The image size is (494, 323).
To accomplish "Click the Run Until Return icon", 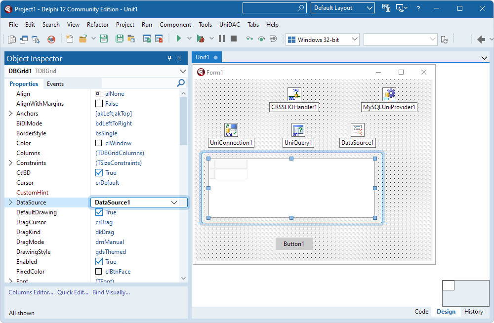I will pyautogui.click(x=273, y=39).
